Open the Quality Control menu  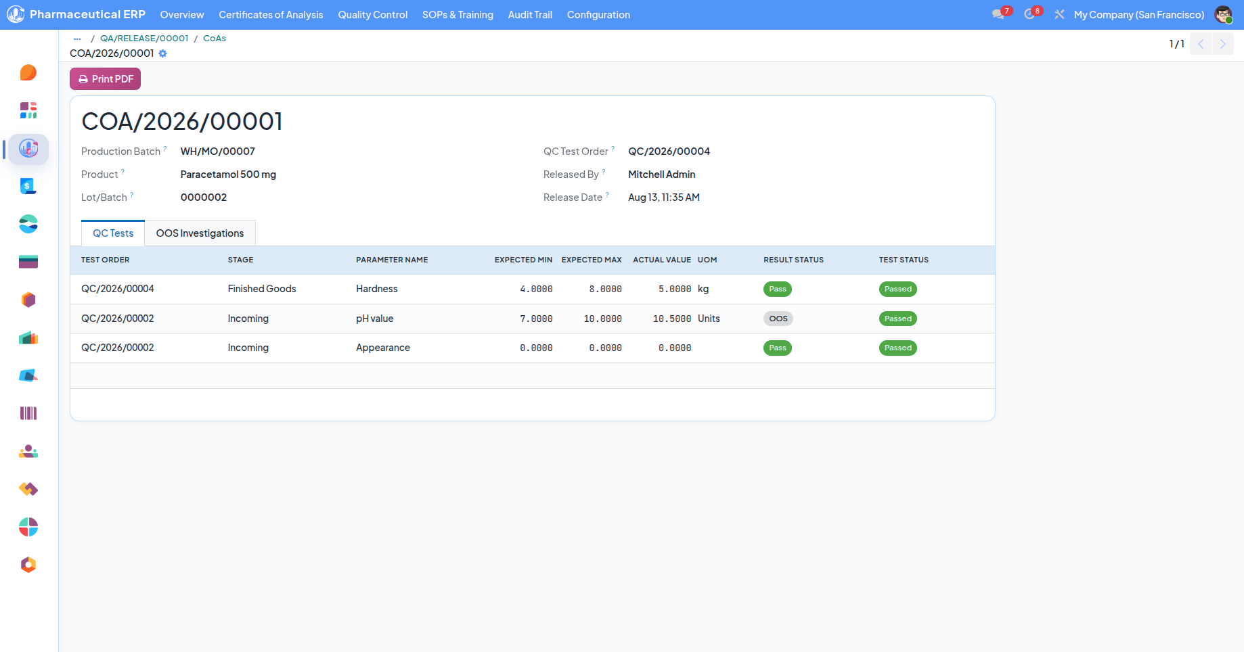click(x=373, y=15)
